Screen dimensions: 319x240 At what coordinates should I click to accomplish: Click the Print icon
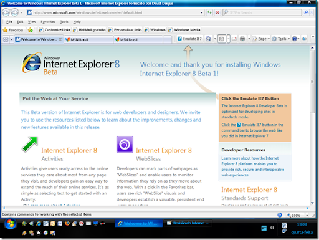(x=242, y=39)
